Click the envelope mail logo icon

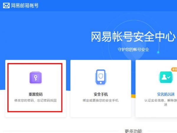coord(6,6)
